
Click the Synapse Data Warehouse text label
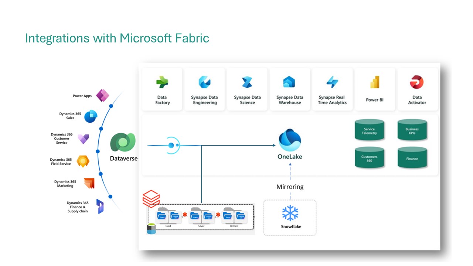pos(290,100)
